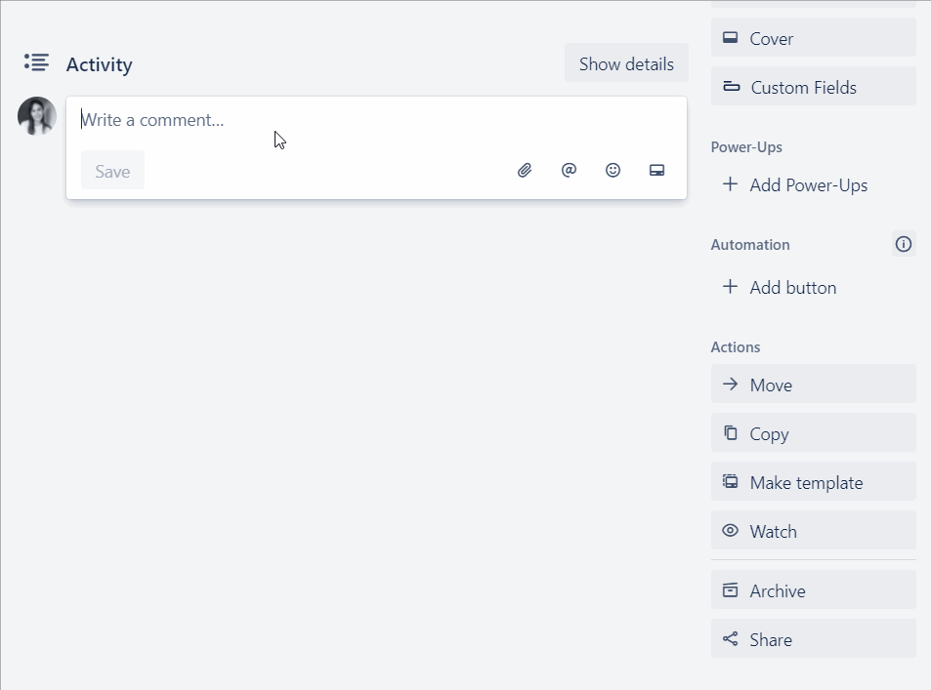Select the Share action icon
The image size is (931, 690).
729,638
